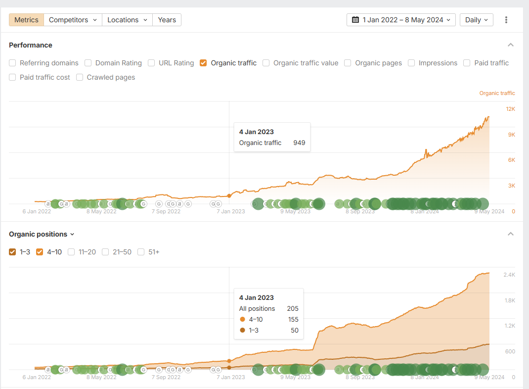The height and width of the screenshot is (389, 529).
Task: Click the 2.4K axis value on positions chart
Action: 509,275
